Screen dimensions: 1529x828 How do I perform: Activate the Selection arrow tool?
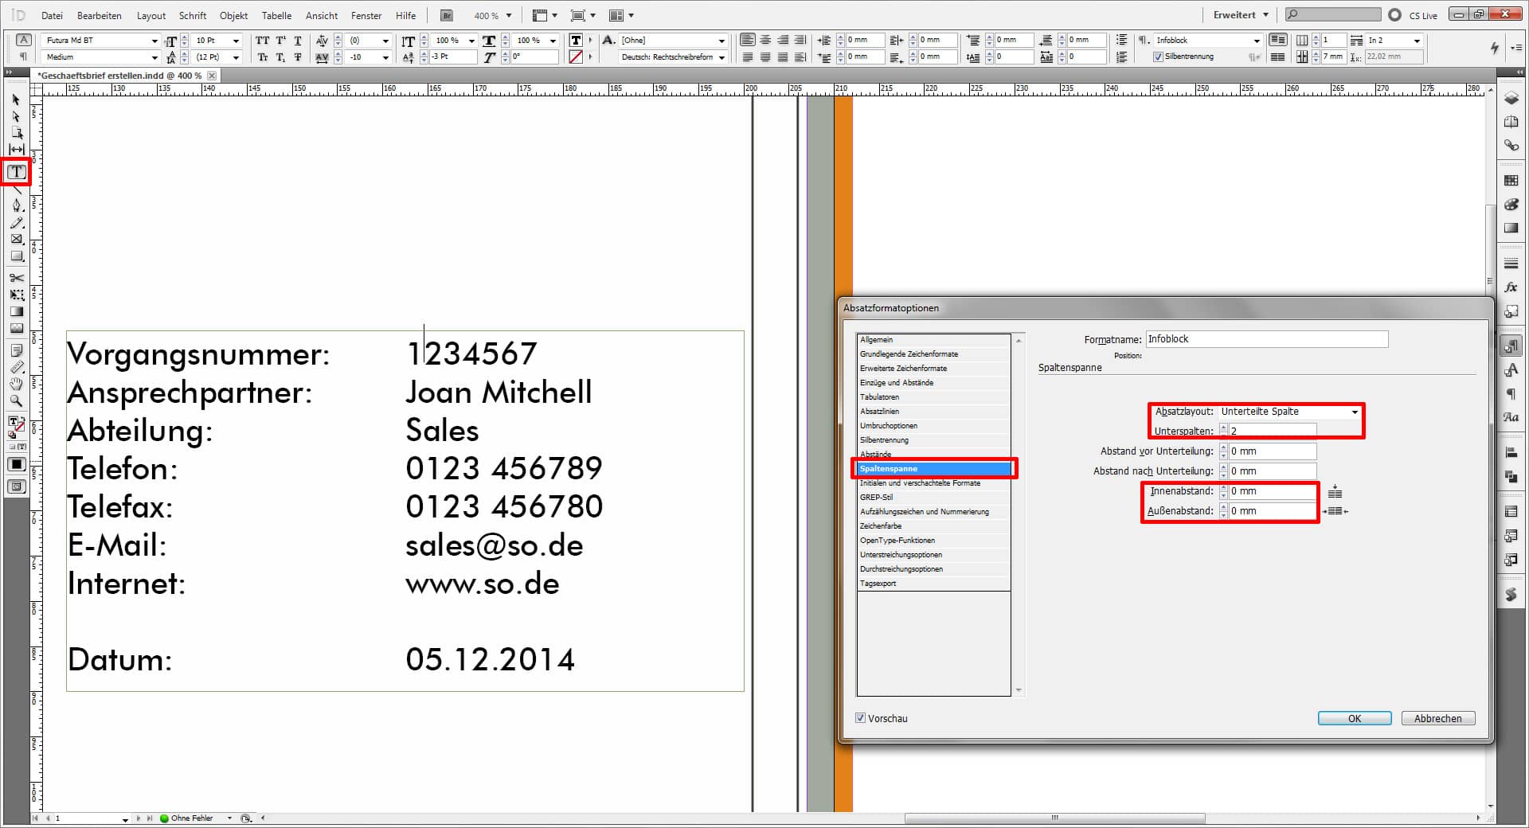(16, 100)
